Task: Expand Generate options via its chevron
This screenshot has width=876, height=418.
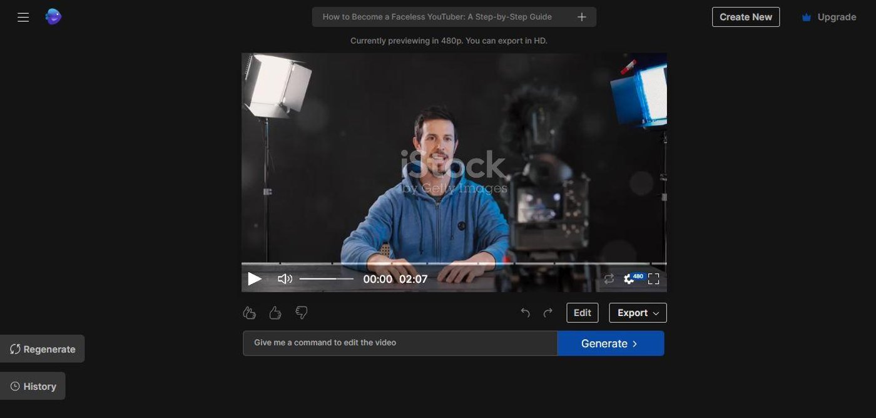Action: coord(634,343)
